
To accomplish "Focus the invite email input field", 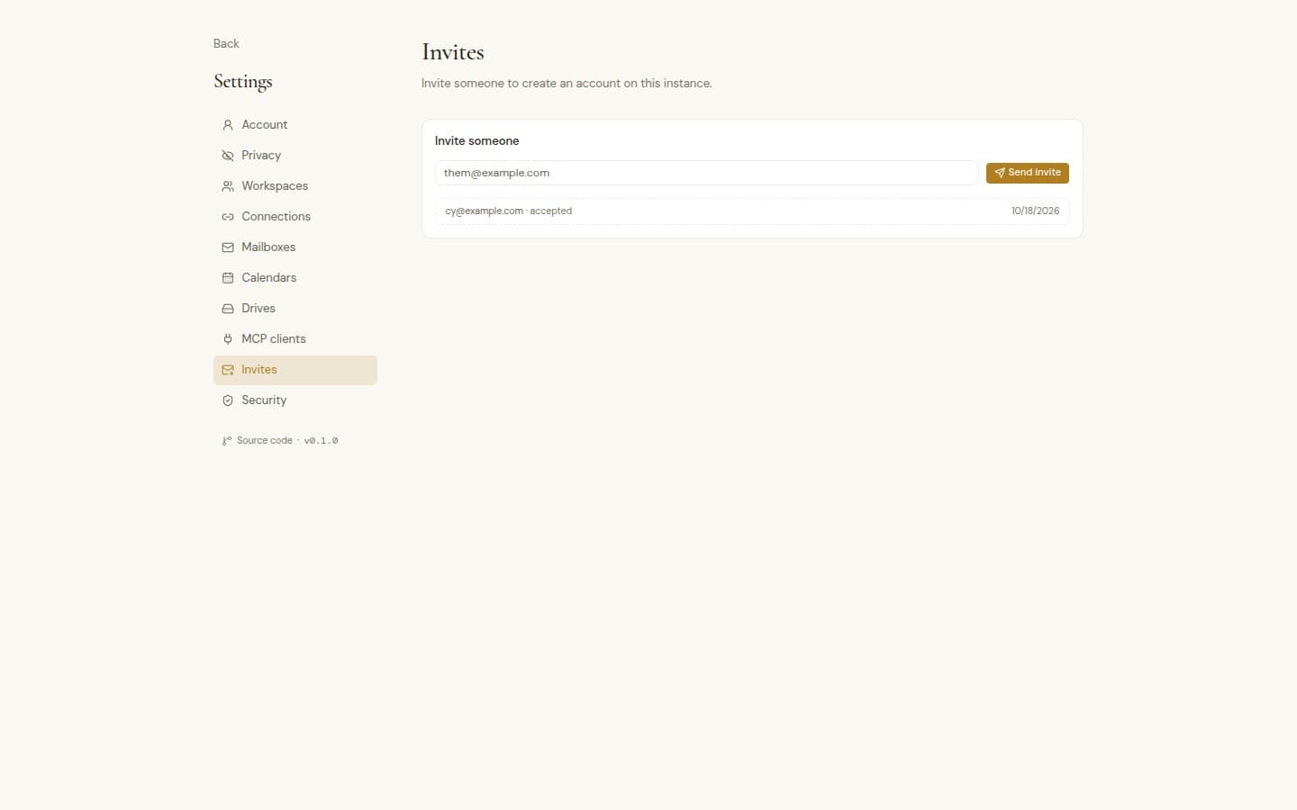I will coord(706,173).
